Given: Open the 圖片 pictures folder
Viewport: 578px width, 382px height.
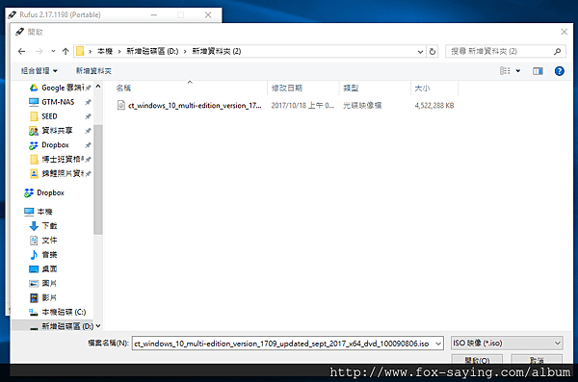Looking at the screenshot, I should click(43, 283).
